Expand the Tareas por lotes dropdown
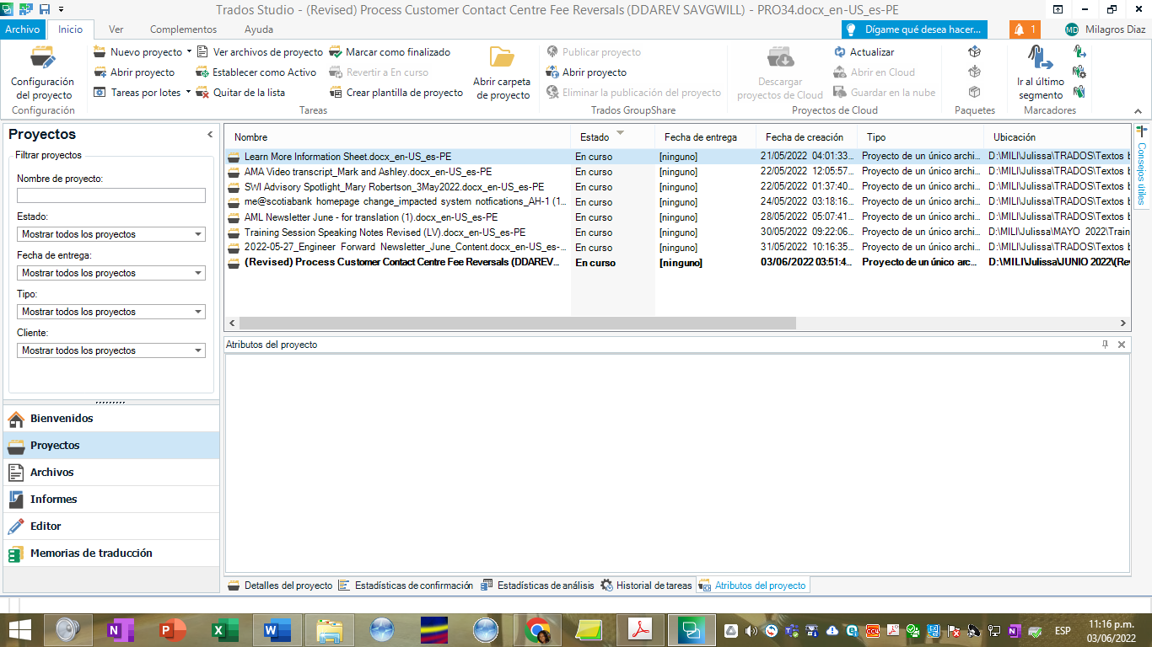Screen dimensions: 1152x647 click(x=188, y=93)
